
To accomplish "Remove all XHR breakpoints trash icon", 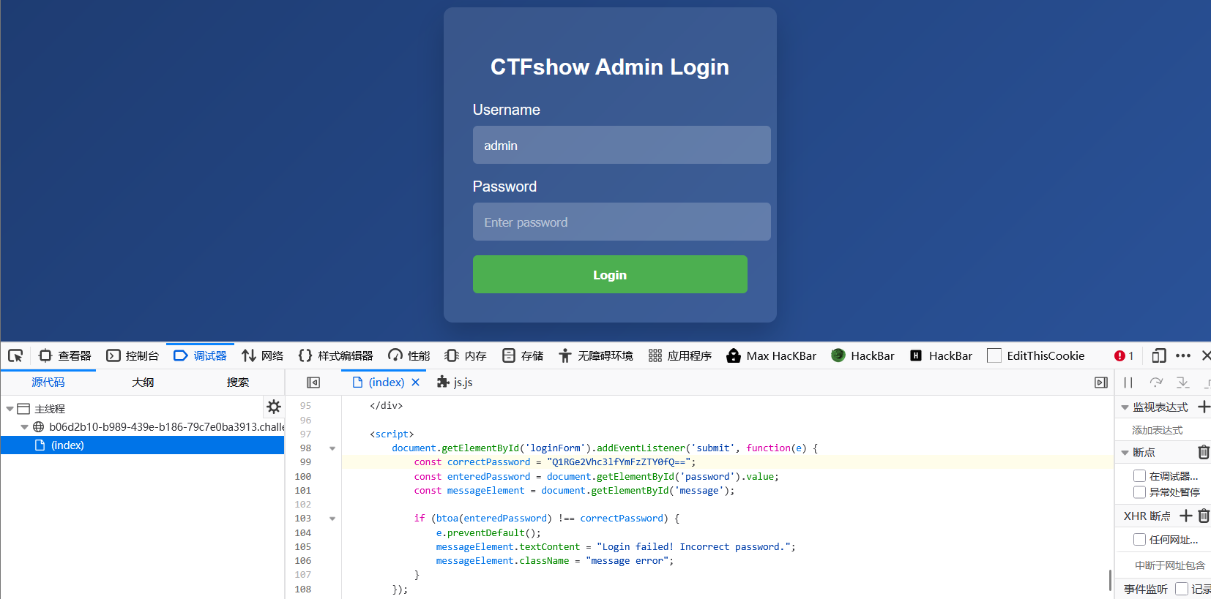I will pos(1204,516).
